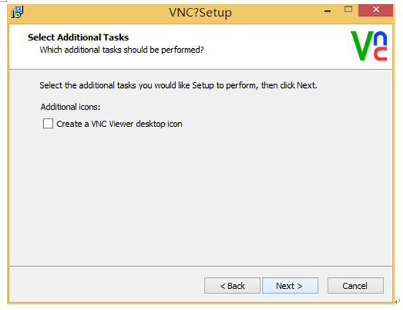Close the VNC Setup window with red X

pyautogui.click(x=376, y=10)
